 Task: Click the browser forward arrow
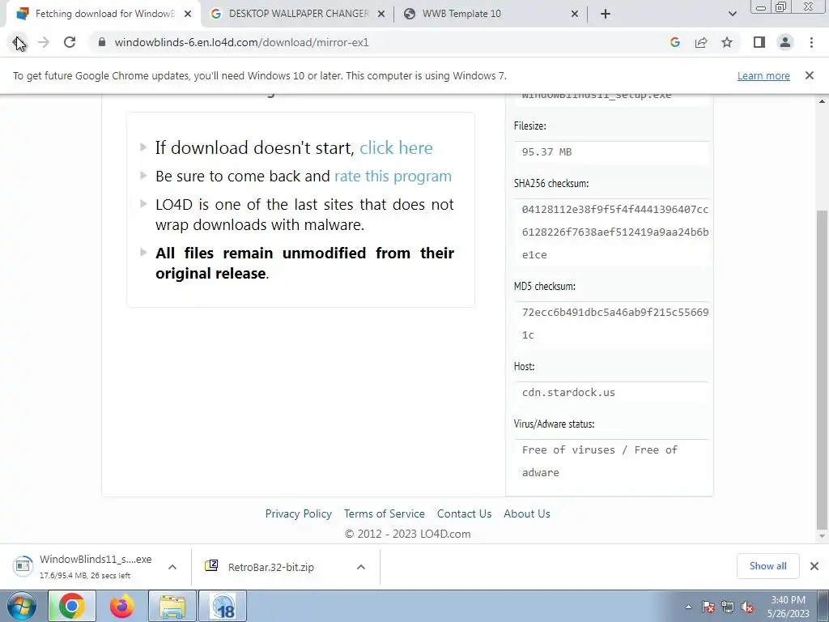[44, 42]
